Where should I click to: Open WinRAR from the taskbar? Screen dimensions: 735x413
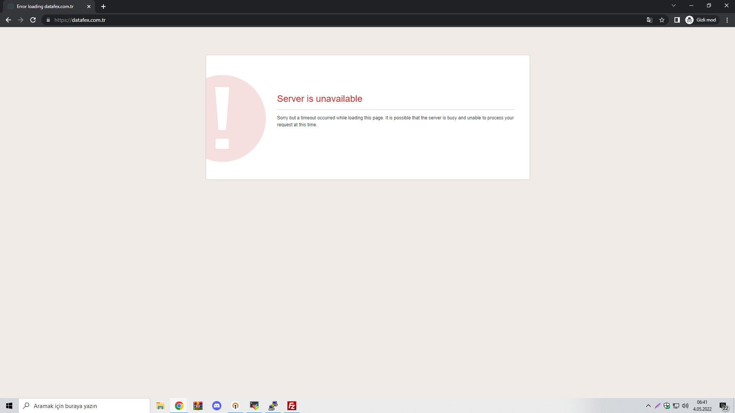198,406
